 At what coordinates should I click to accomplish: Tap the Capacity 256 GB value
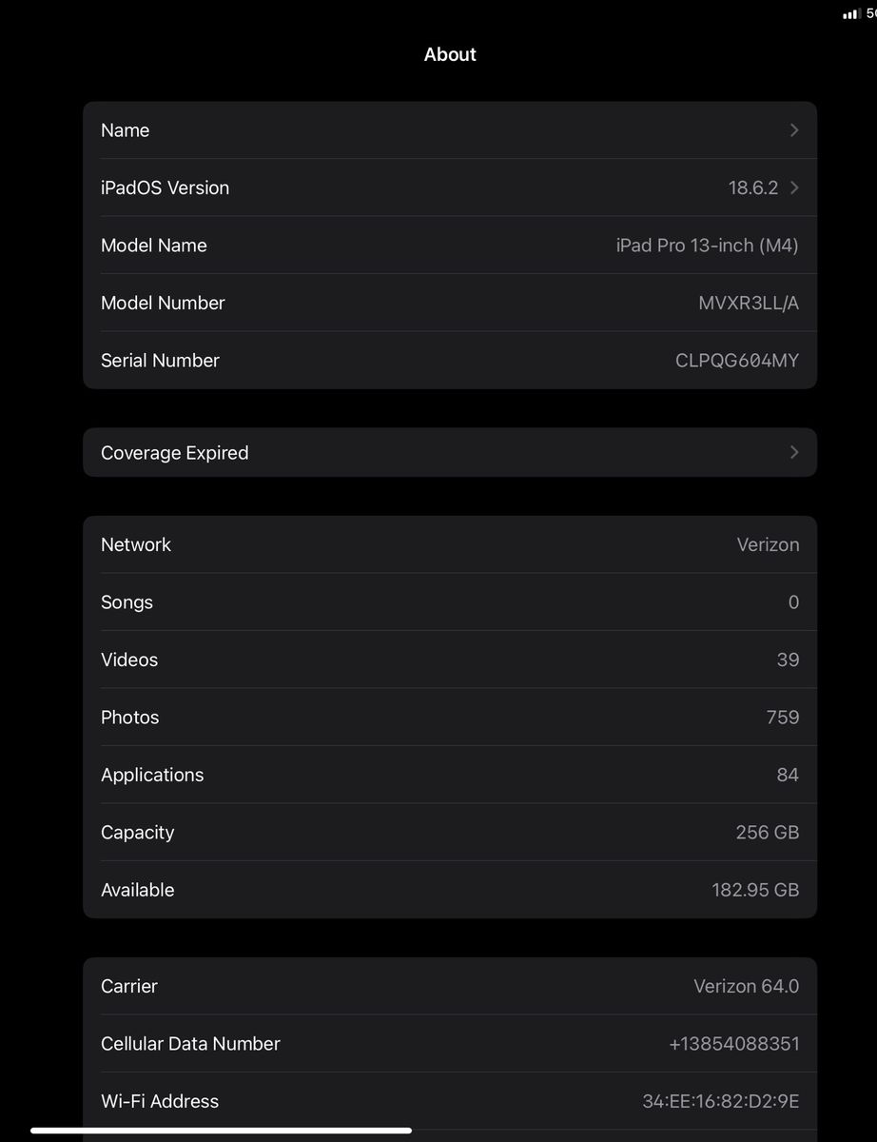pos(767,833)
